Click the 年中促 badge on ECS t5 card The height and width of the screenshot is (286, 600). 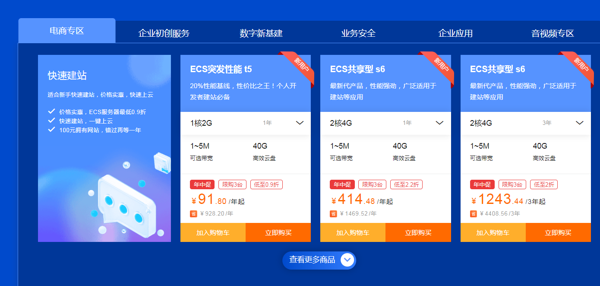click(202, 184)
